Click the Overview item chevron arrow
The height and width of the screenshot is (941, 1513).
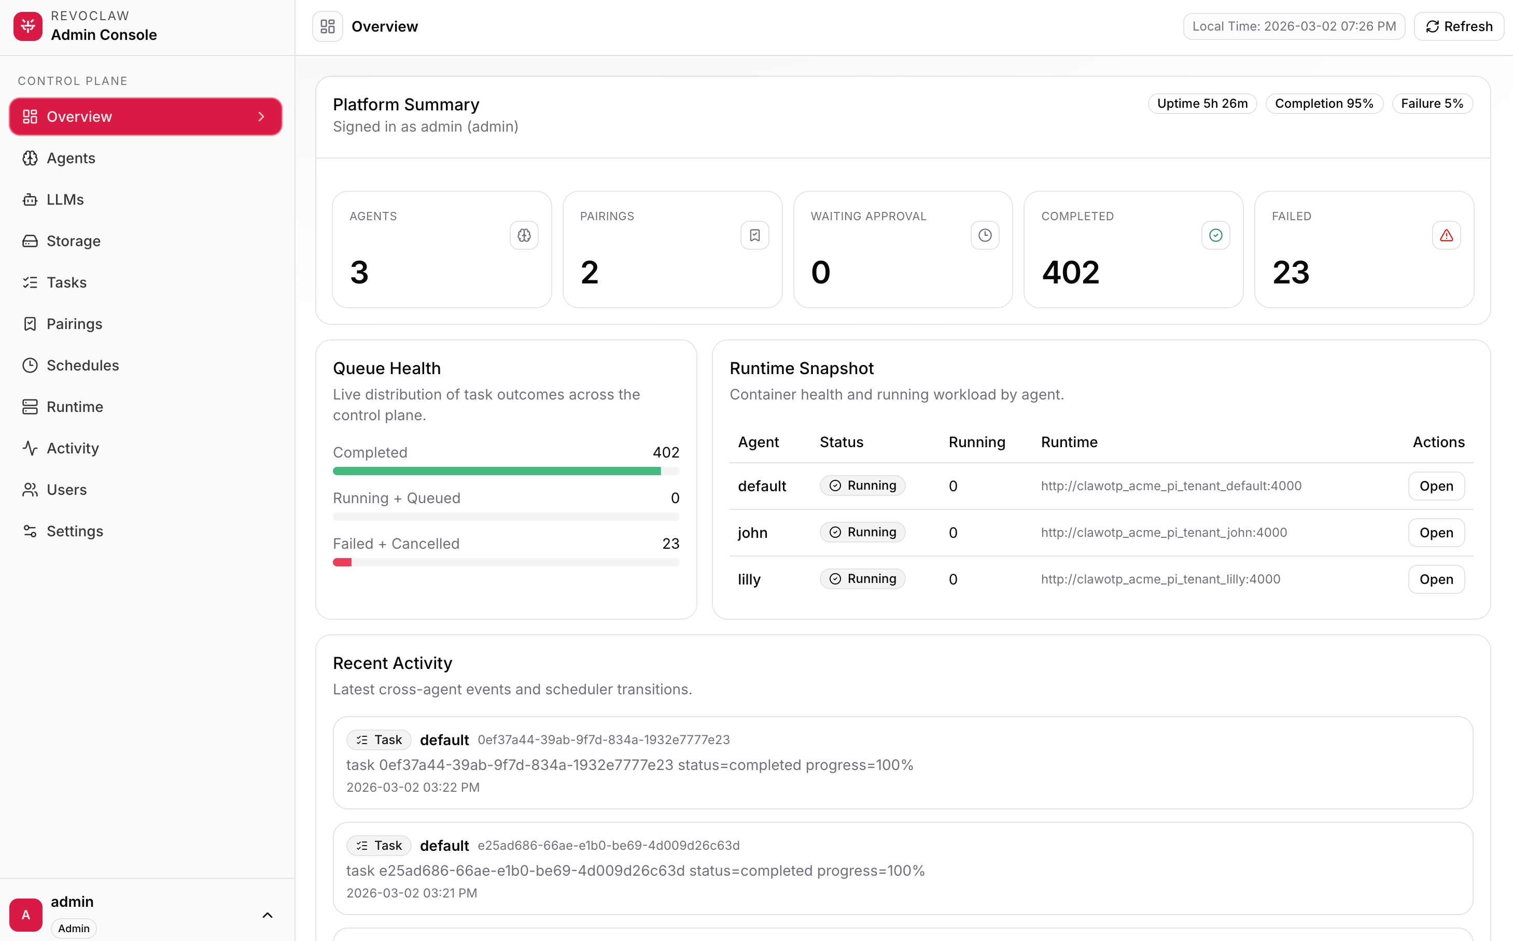tap(261, 117)
